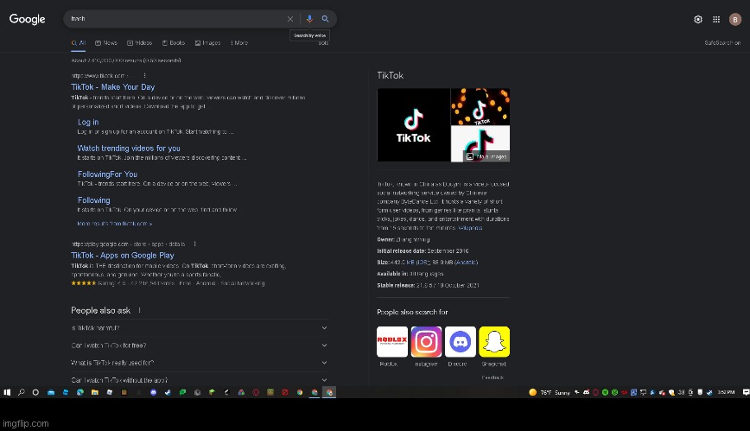The image size is (750, 431).
Task: Switch to the Videos tab
Action: click(140, 43)
